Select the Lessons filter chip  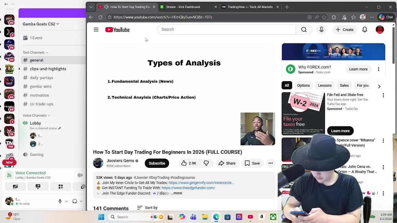pyautogui.click(x=325, y=85)
